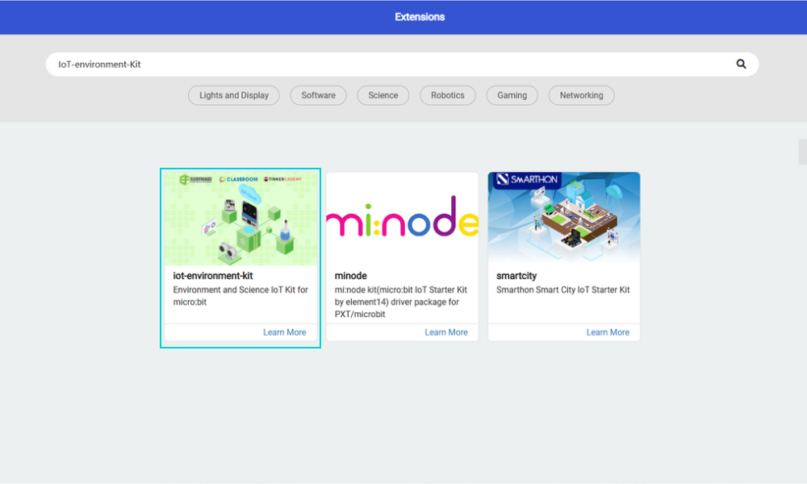Click the IoT-environment-Kit search text field

[x=387, y=65]
